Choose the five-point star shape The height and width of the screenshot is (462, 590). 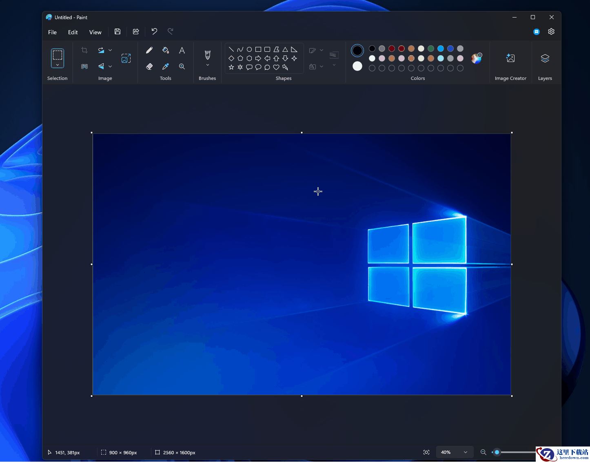tap(231, 67)
